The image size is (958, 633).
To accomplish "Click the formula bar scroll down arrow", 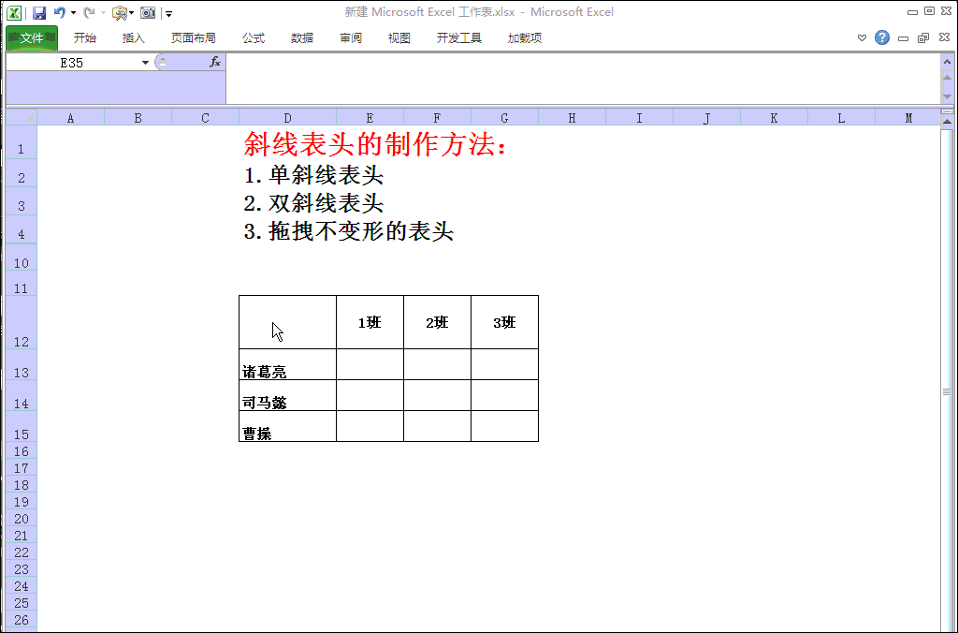I will (948, 96).
